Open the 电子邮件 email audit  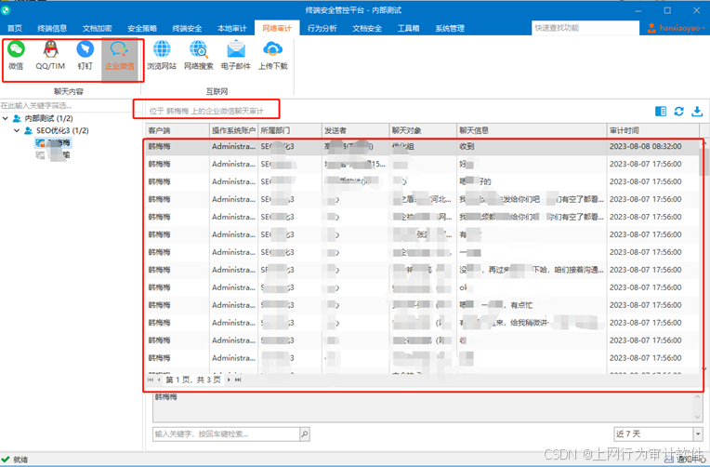coord(236,55)
